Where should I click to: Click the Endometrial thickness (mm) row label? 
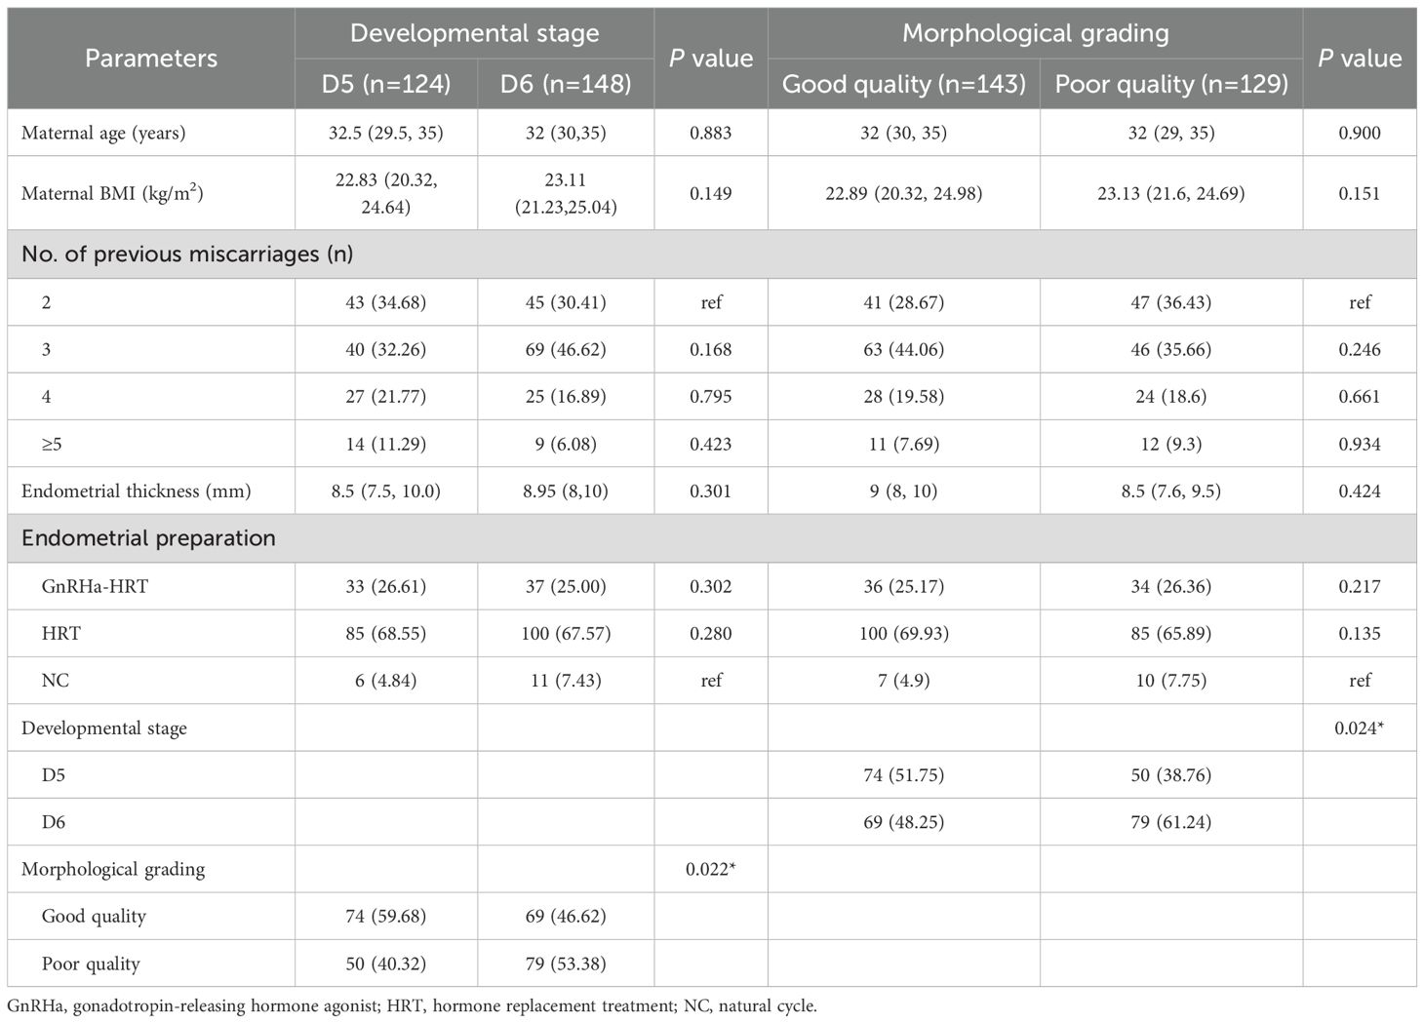pos(136,492)
